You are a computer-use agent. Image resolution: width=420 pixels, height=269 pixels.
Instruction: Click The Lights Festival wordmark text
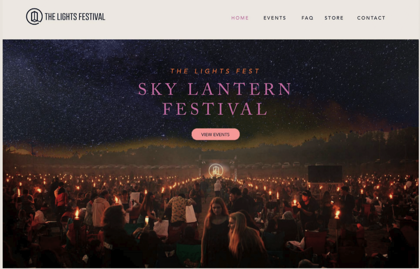(x=75, y=17)
